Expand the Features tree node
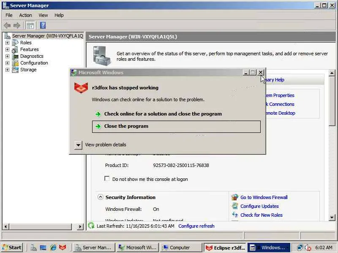This screenshot has width=338, height=253. point(7,49)
